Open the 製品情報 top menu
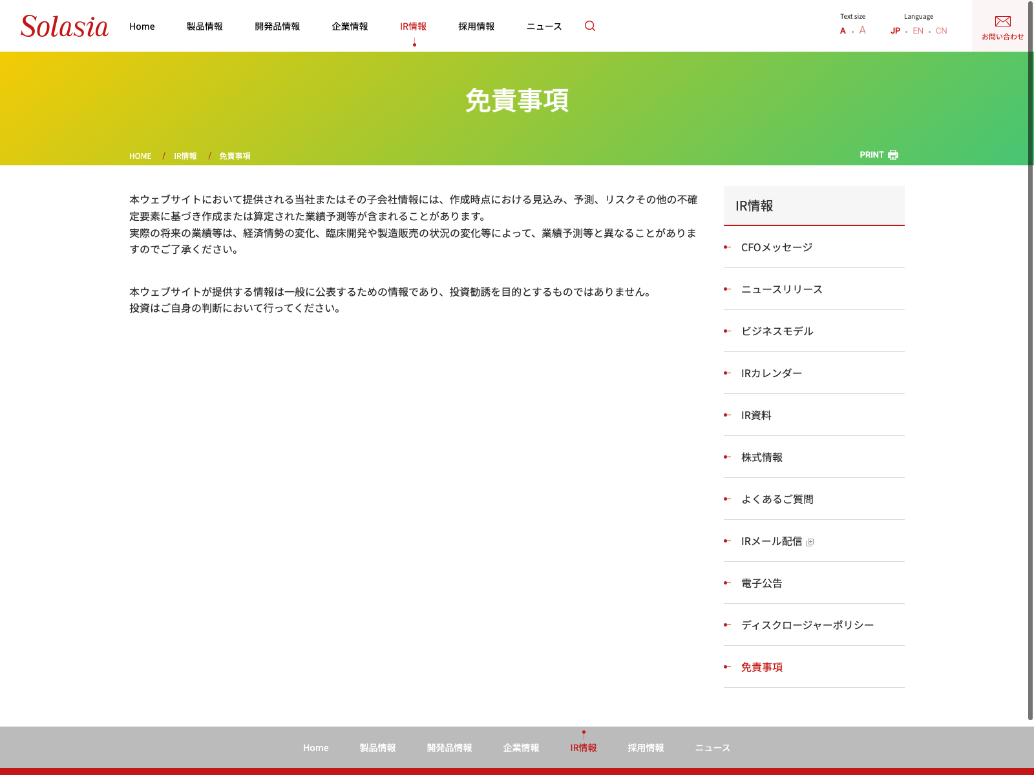Image resolution: width=1034 pixels, height=775 pixels. tap(204, 26)
